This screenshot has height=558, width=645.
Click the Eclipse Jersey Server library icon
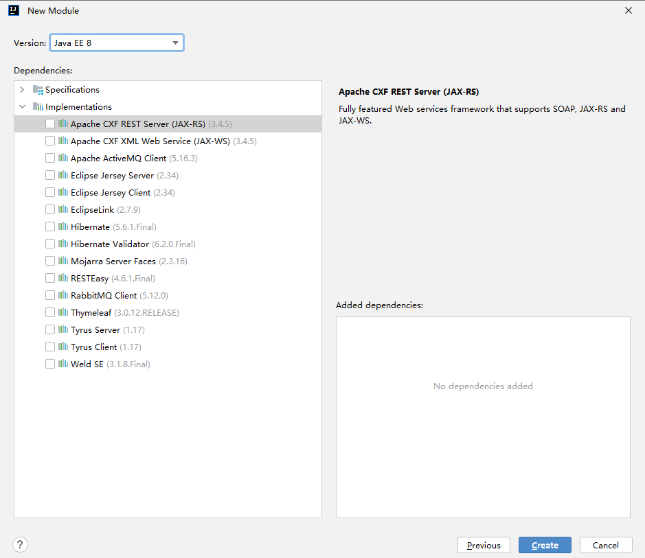63,176
